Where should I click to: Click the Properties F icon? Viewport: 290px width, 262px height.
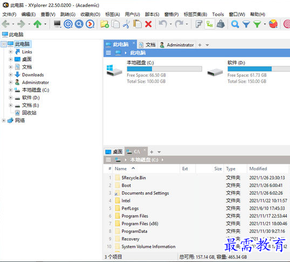[x=199, y=24]
